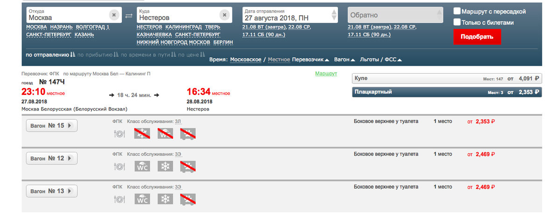This screenshot has height=217, width=560.
Task: Open the Дата отправления date picker
Action: click(291, 15)
